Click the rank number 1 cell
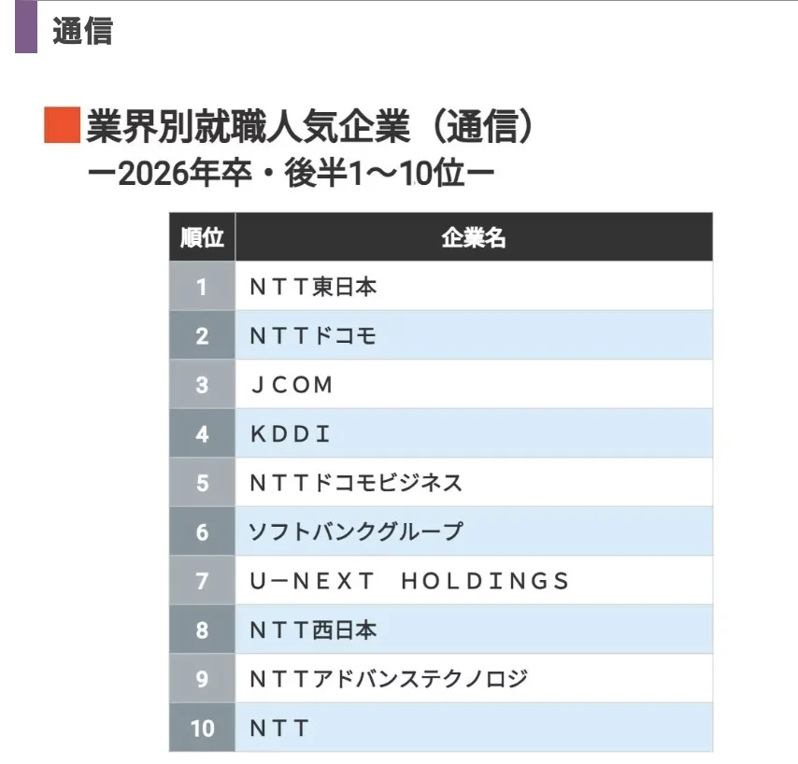 pos(202,287)
